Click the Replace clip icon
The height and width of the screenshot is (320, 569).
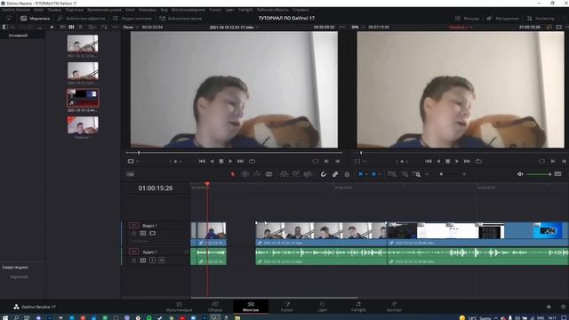pyautogui.click(x=308, y=174)
